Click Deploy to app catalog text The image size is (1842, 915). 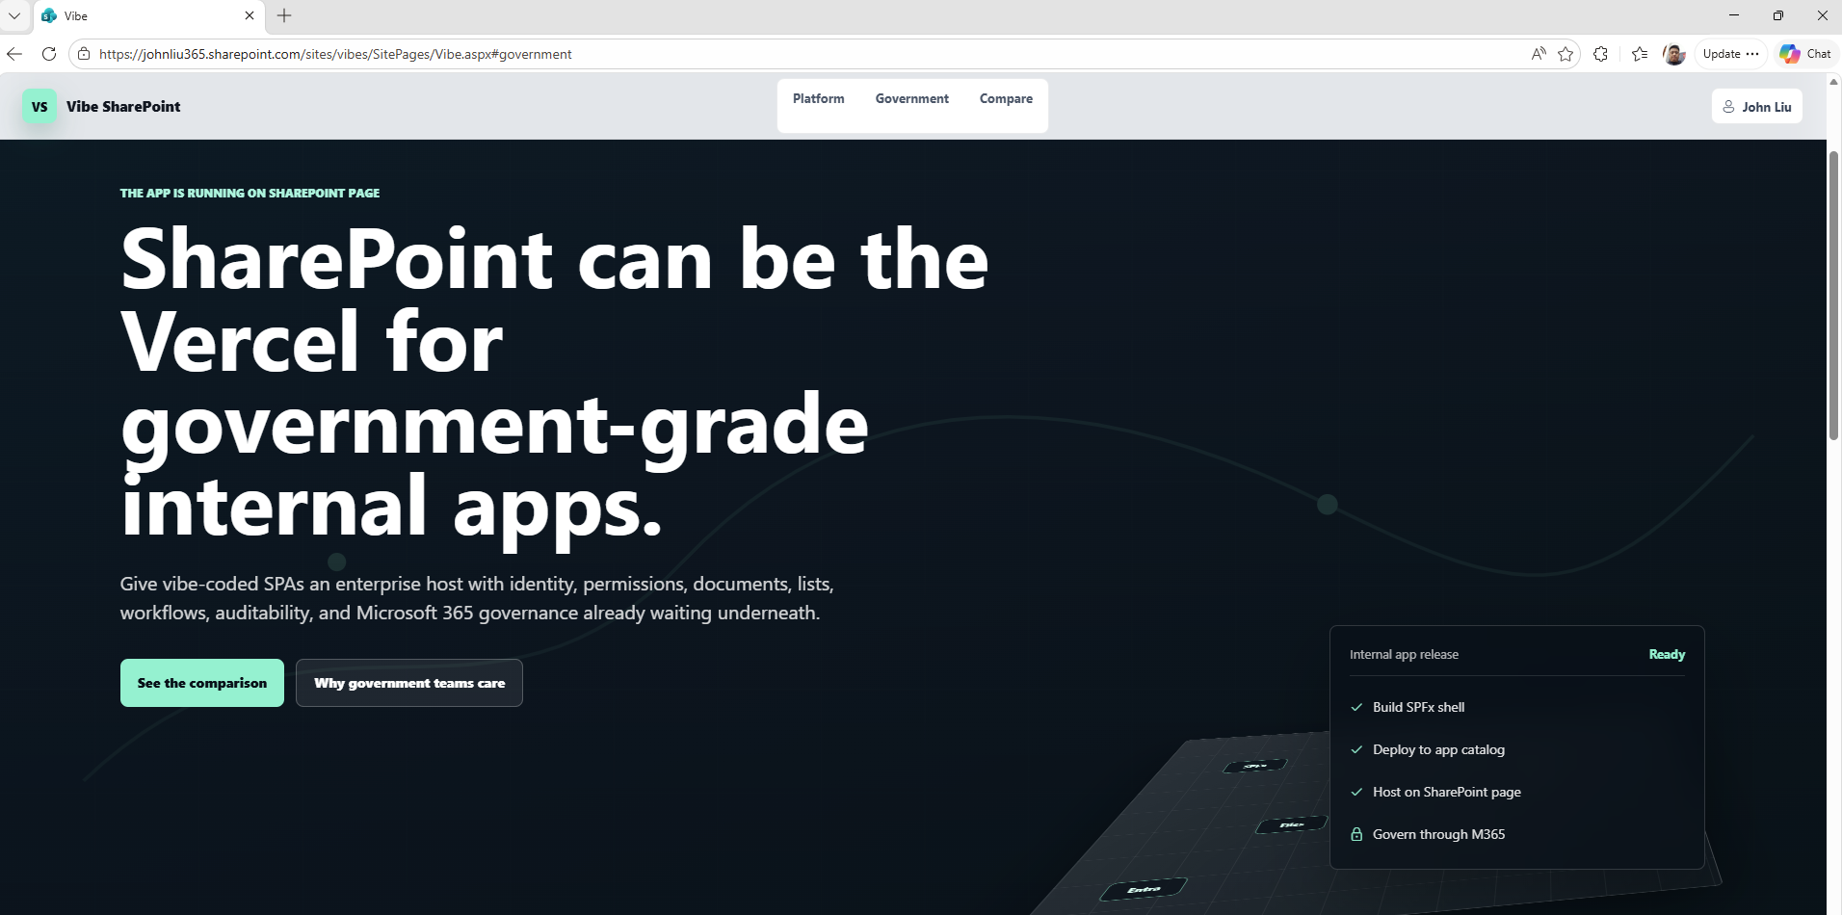click(1438, 749)
